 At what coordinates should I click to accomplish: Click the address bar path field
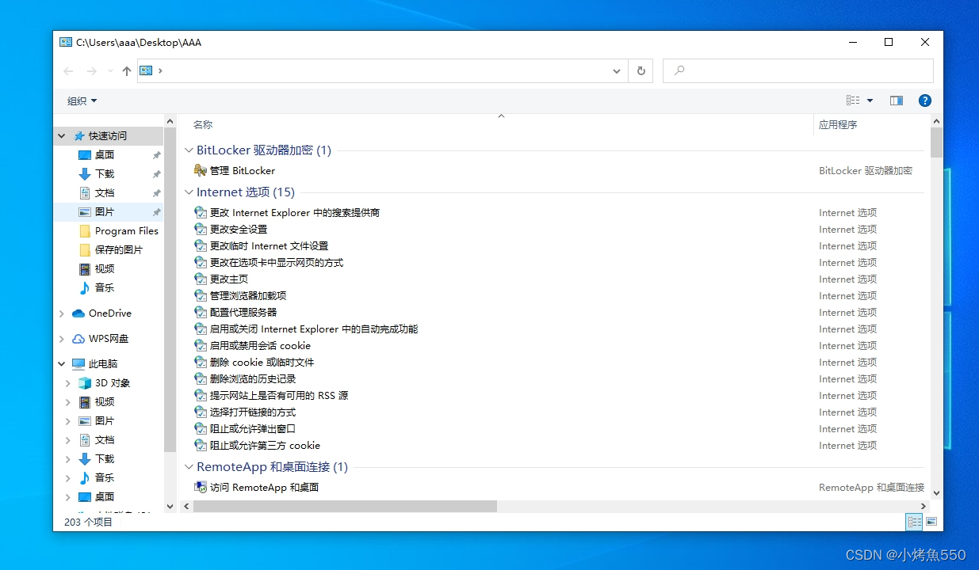(x=383, y=70)
